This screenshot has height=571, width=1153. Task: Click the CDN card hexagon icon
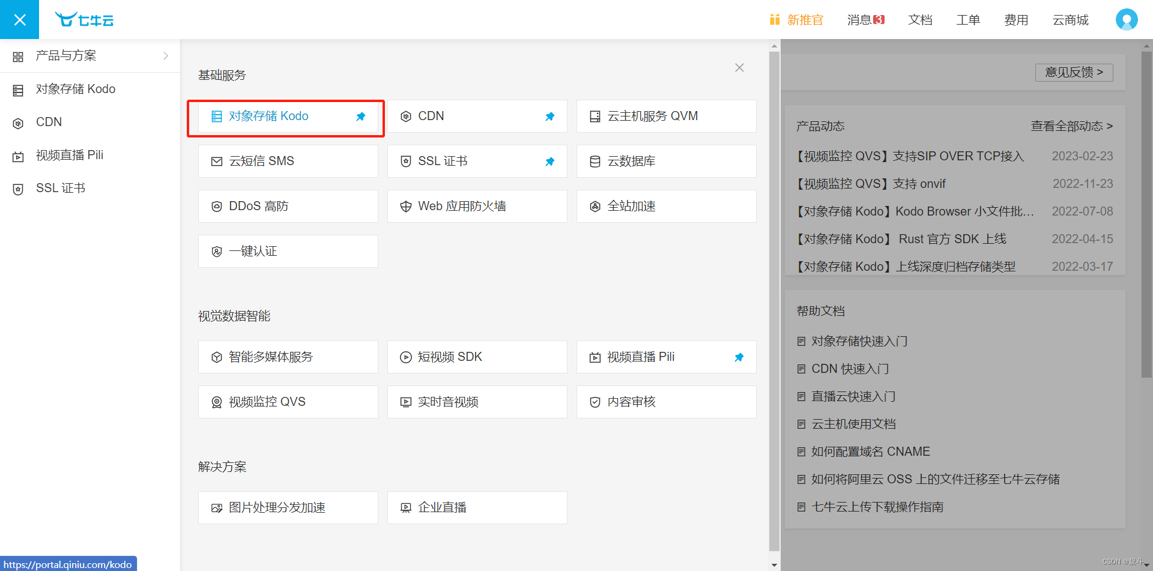406,116
